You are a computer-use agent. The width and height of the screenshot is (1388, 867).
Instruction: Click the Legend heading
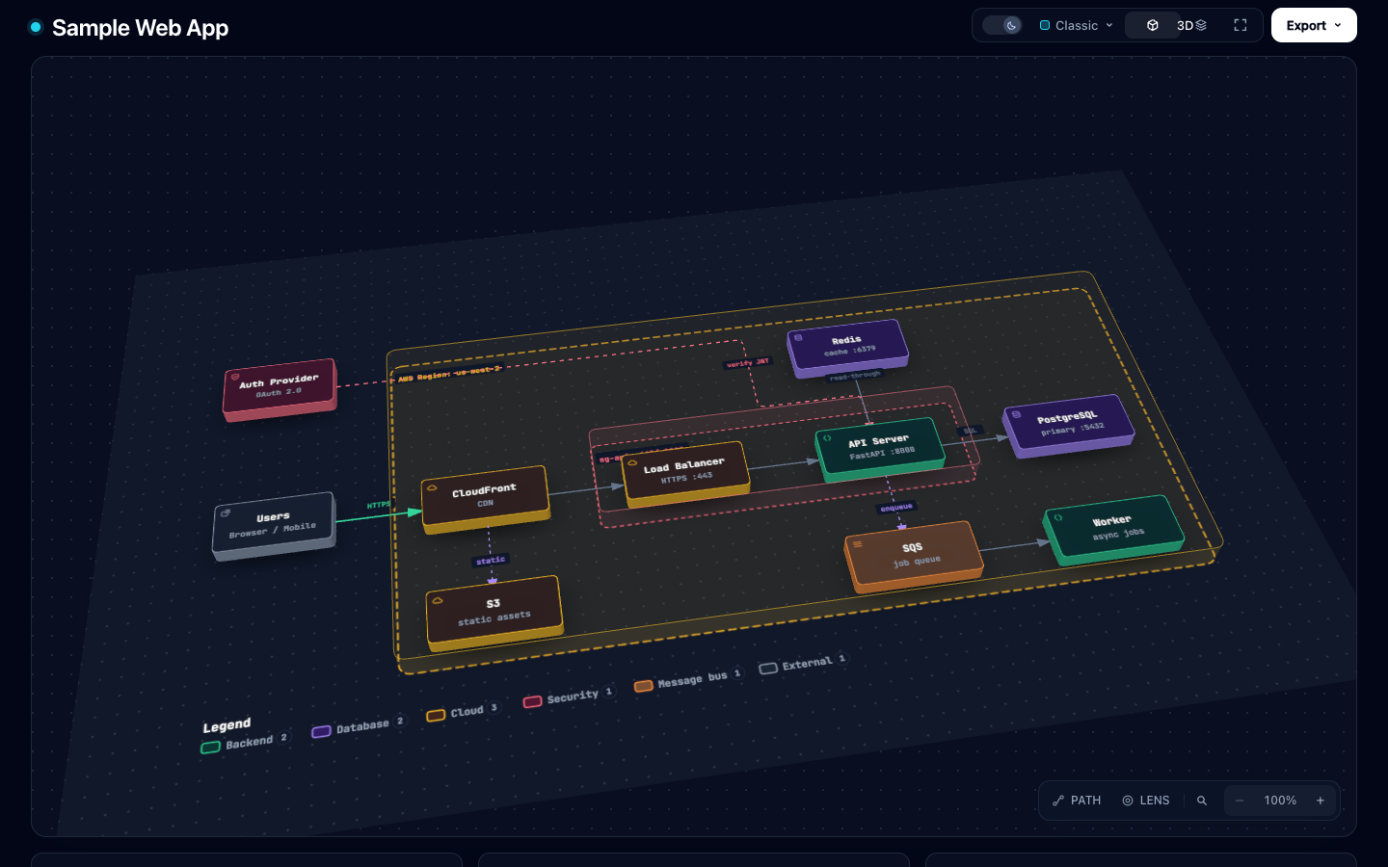[227, 725]
